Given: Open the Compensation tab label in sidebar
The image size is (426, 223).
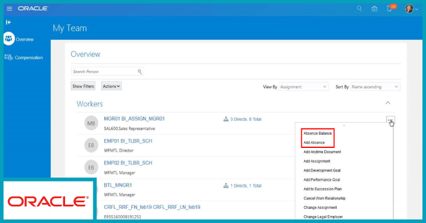Looking at the screenshot, I should (x=29, y=57).
